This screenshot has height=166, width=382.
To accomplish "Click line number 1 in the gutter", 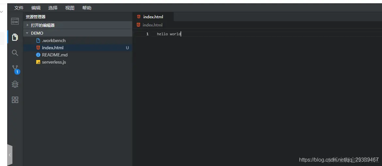I will (147, 34).
